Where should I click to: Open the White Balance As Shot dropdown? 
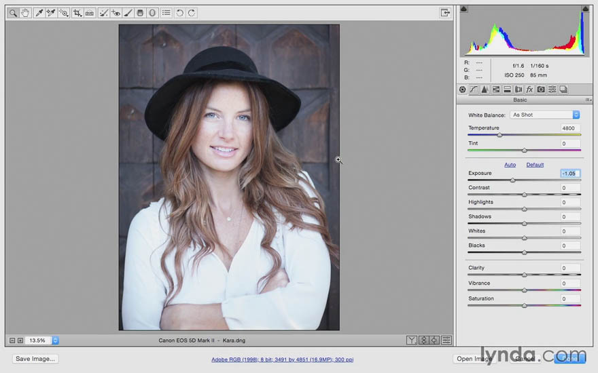(544, 115)
